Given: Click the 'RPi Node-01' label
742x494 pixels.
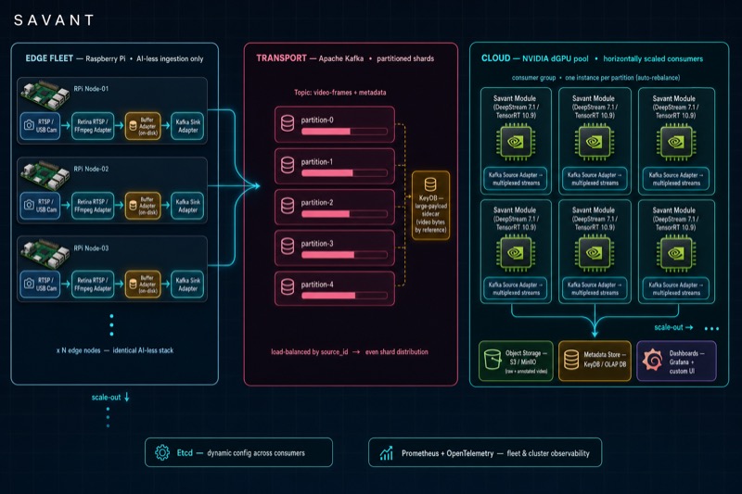Looking at the screenshot, I should pos(91,88).
